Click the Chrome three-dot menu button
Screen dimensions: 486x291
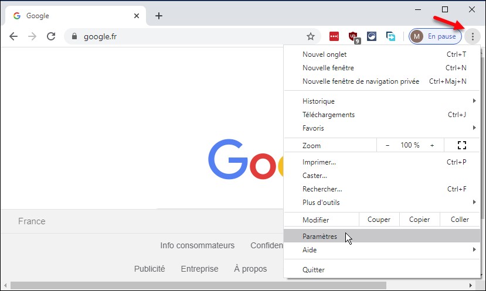(x=473, y=36)
